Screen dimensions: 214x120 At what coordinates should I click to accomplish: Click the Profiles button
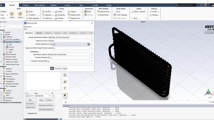pos(50,100)
